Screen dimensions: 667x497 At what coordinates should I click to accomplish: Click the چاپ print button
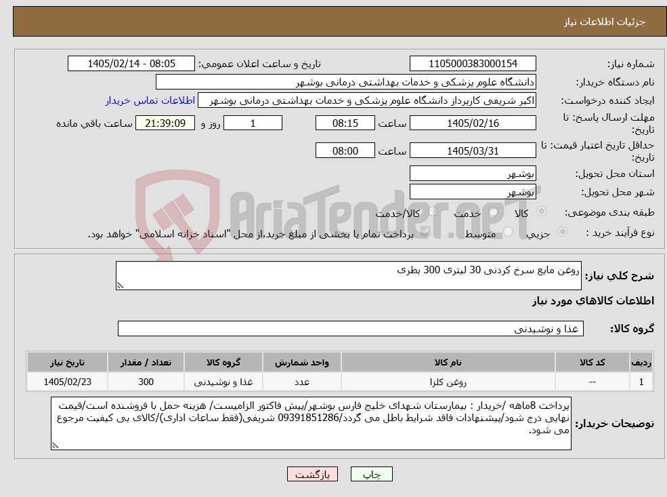click(371, 474)
